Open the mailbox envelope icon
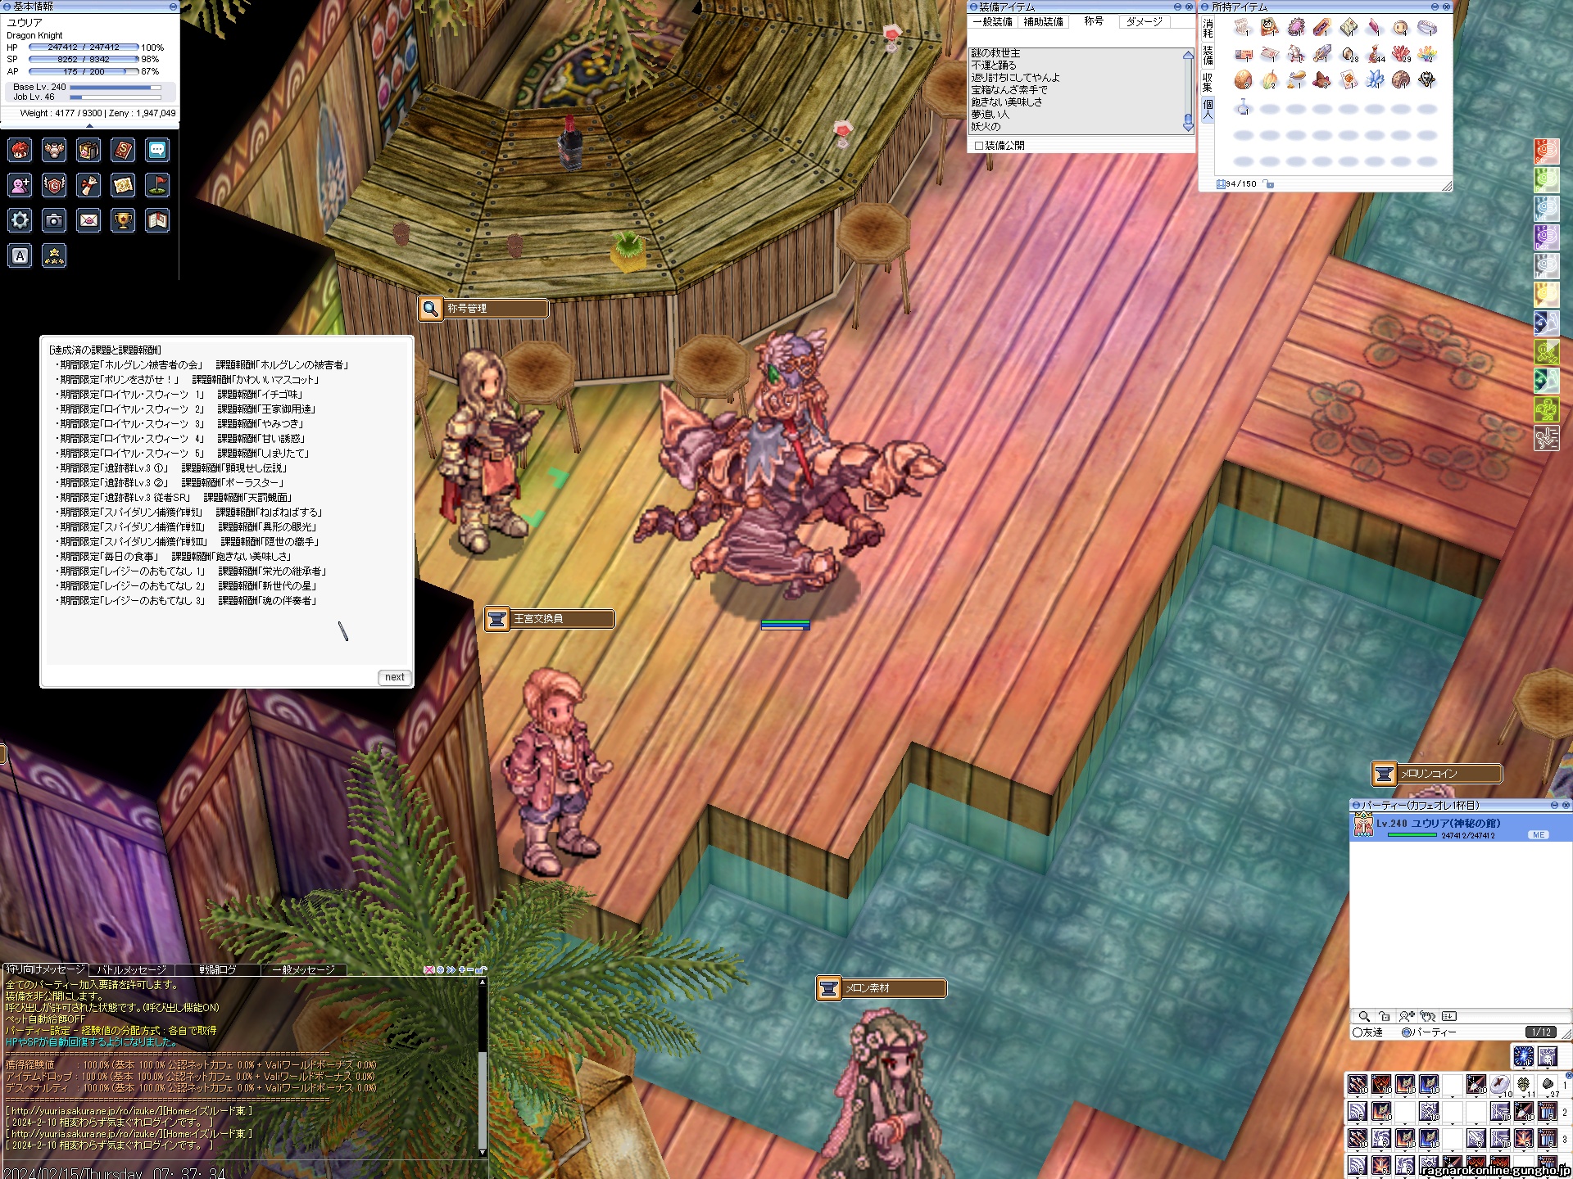The height and width of the screenshot is (1179, 1573). pos(88,220)
